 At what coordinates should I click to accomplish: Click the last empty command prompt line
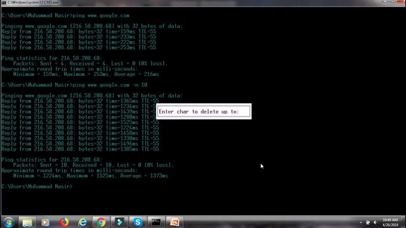[x=37, y=186]
